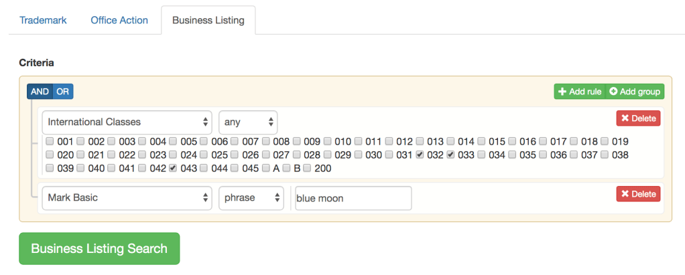This screenshot has width=685, height=275.
Task: Uncheck class 032 checkbox
Action: click(420, 155)
